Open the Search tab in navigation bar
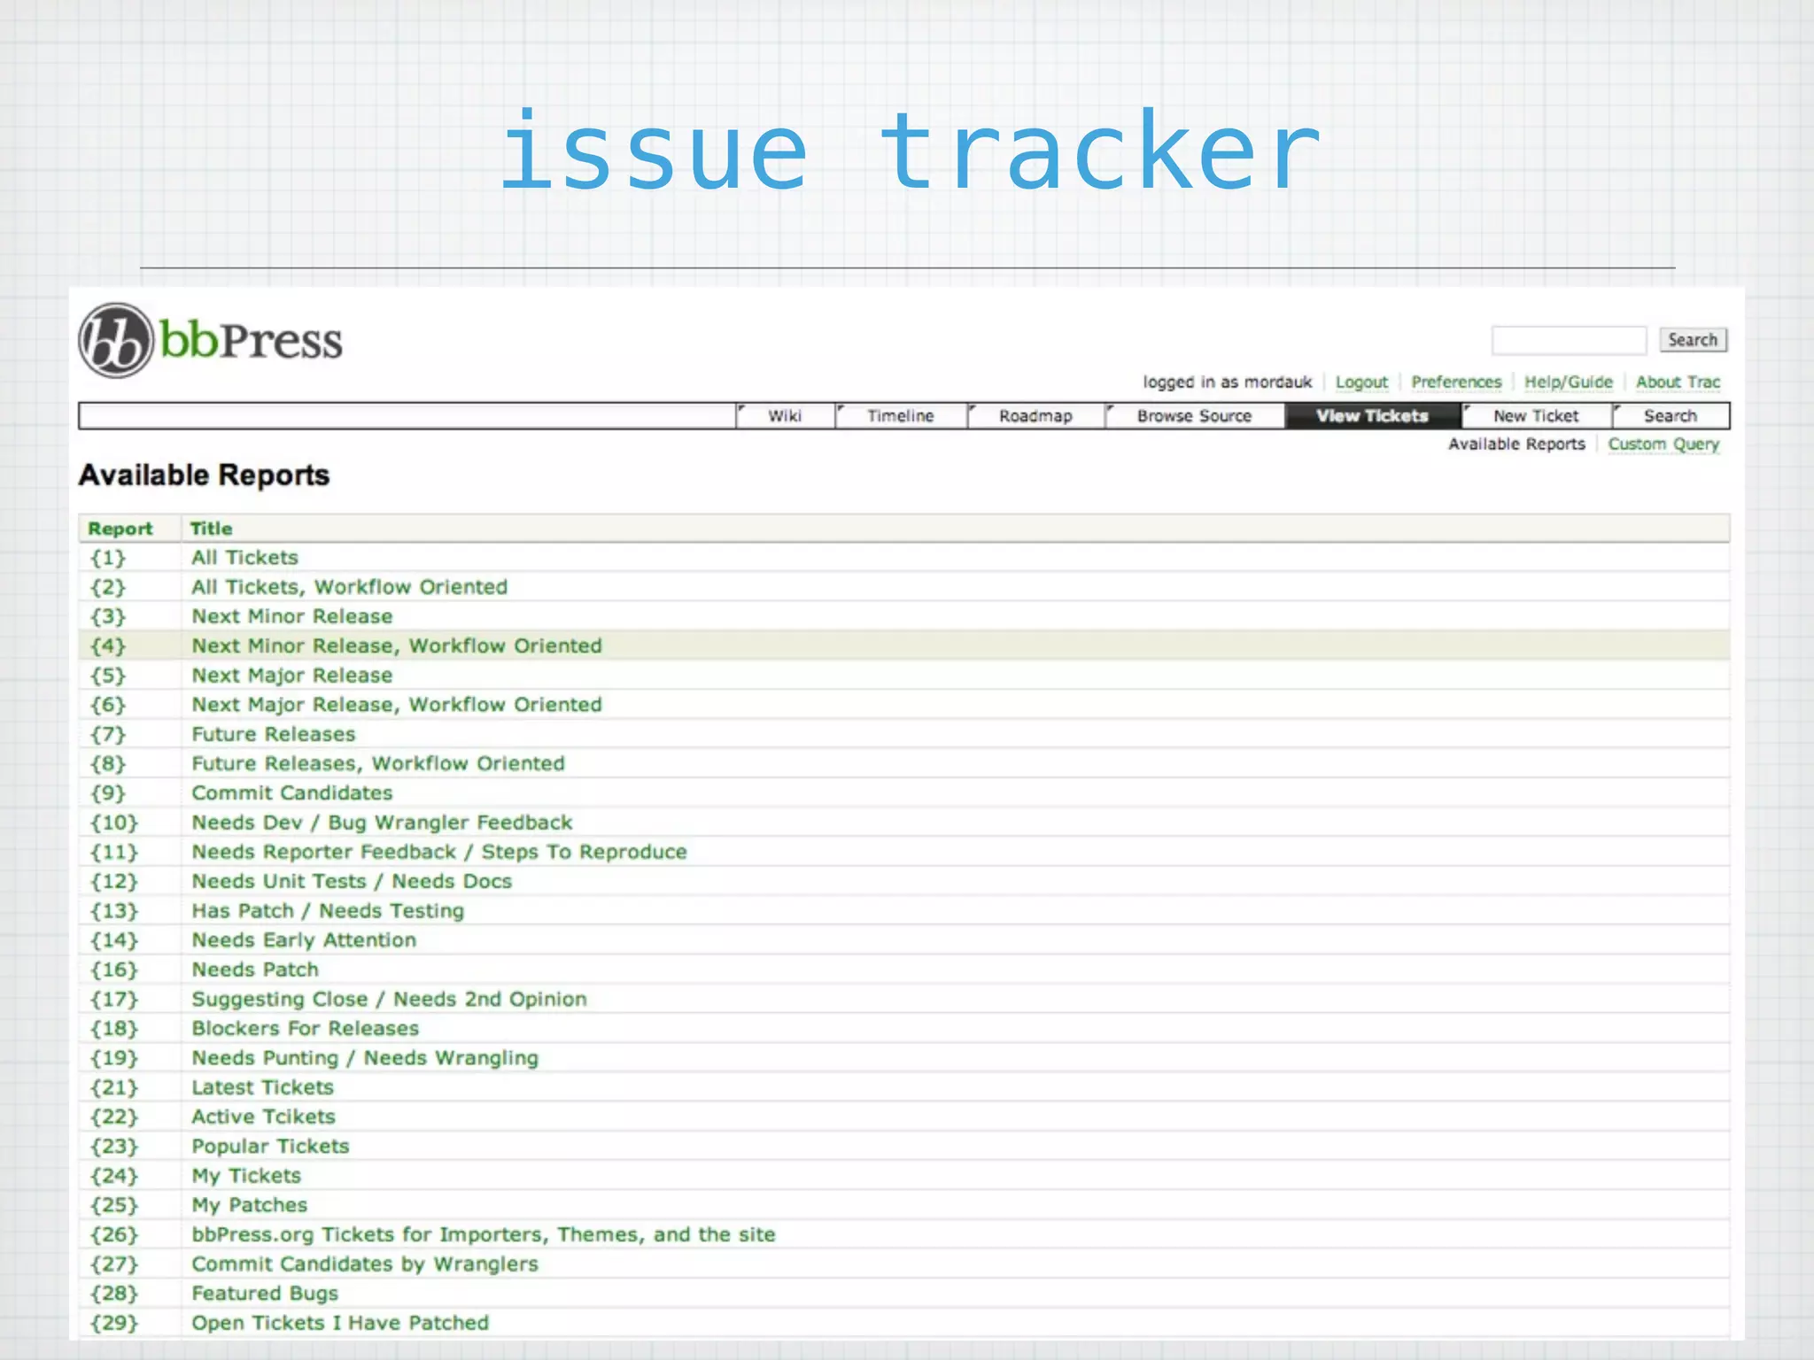 pyautogui.click(x=1671, y=416)
